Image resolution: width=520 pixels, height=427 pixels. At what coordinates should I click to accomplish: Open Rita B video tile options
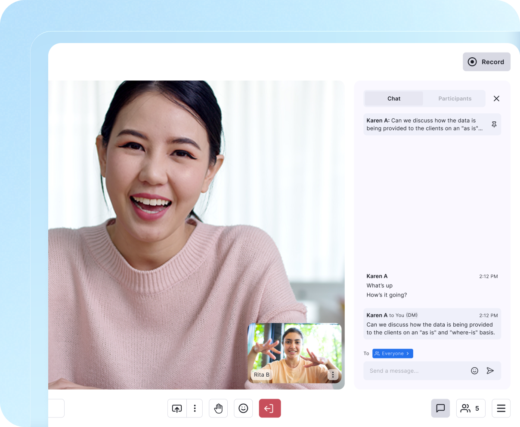332,375
